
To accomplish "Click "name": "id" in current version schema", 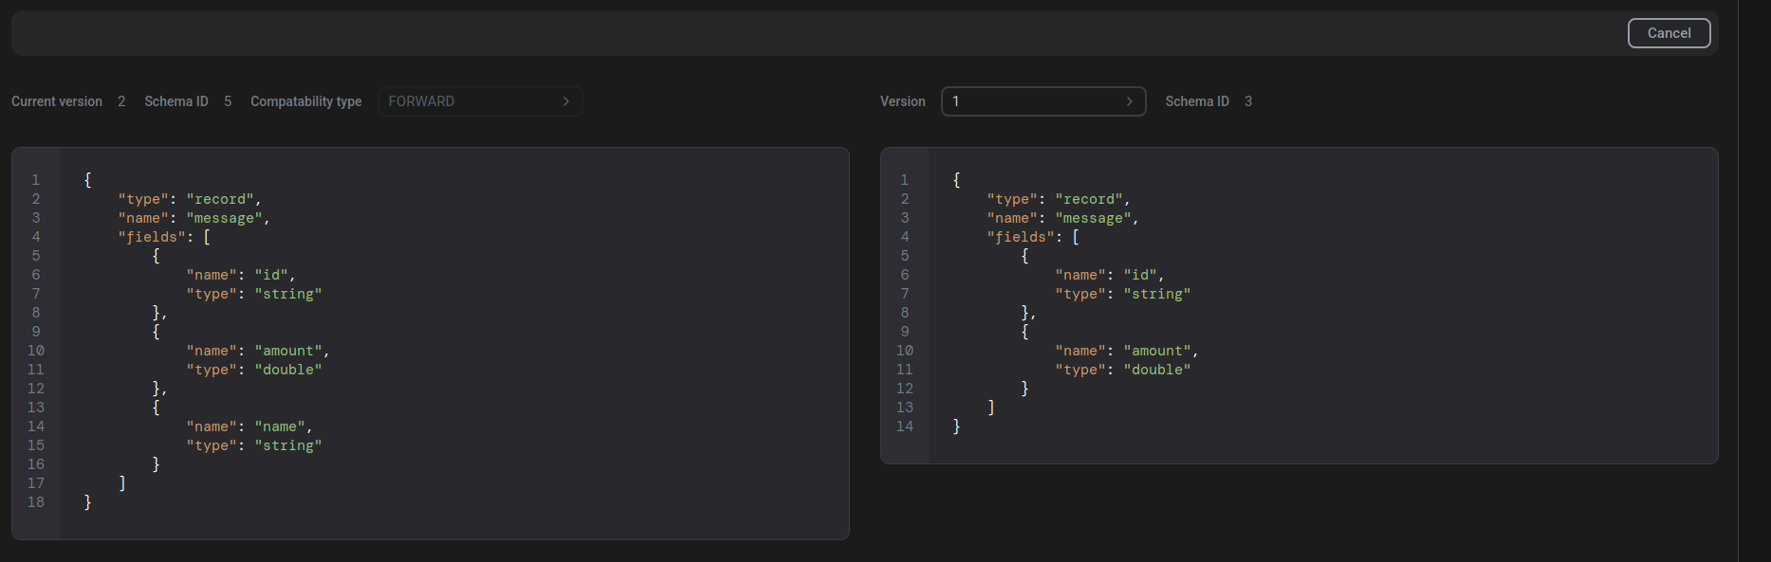I will (x=241, y=275).
